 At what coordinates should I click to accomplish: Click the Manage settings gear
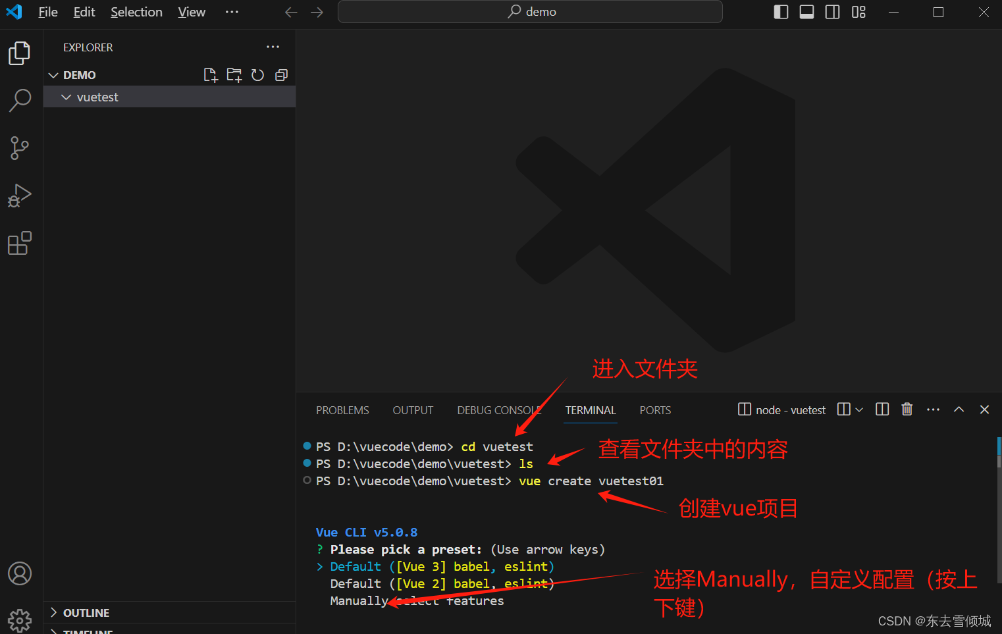20,619
